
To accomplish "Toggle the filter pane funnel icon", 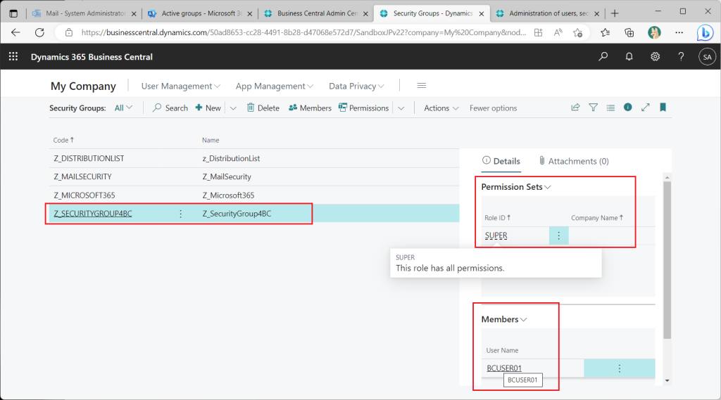I will point(593,108).
